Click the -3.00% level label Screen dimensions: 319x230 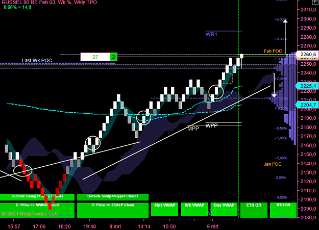(x=280, y=178)
